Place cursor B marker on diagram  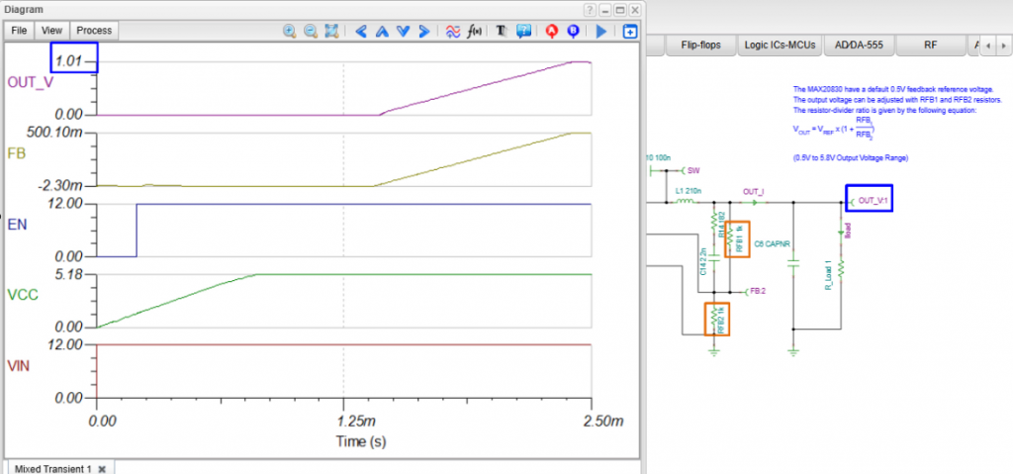(574, 31)
